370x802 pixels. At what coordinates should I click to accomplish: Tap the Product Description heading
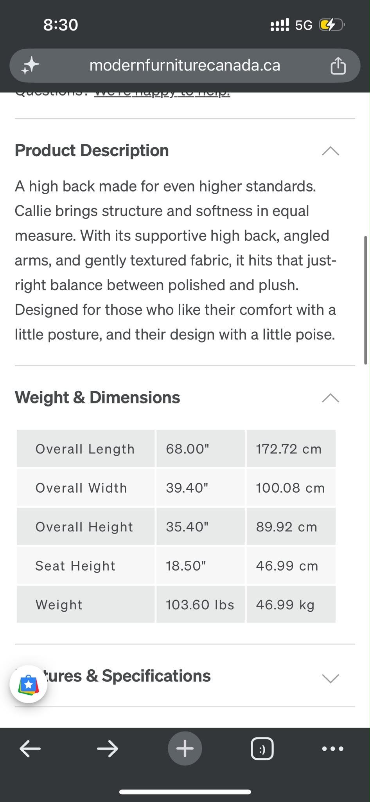(92, 150)
